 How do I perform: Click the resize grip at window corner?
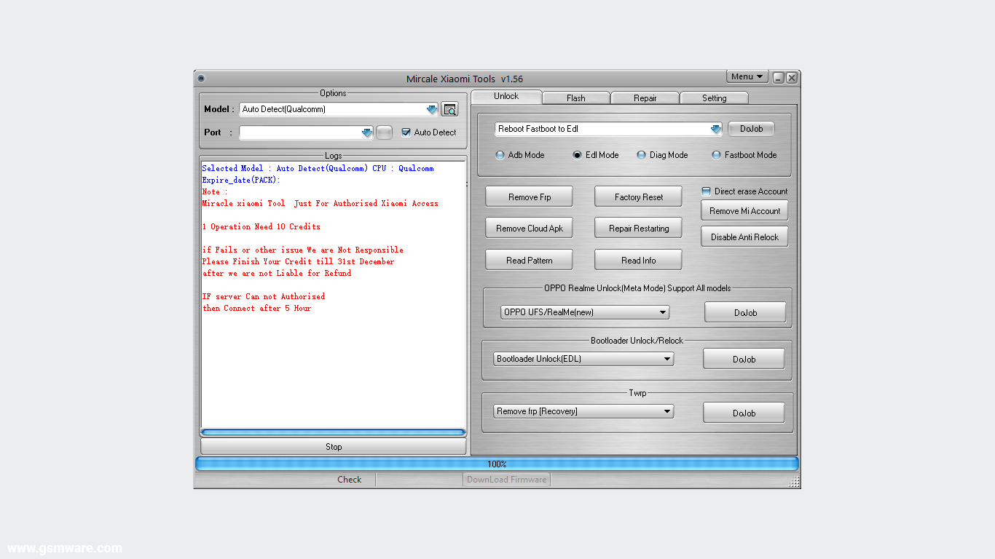click(x=794, y=482)
